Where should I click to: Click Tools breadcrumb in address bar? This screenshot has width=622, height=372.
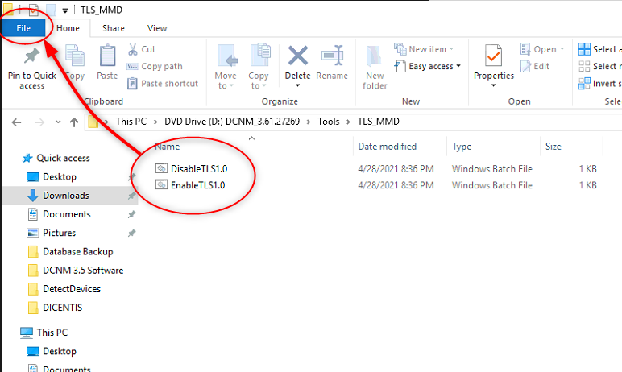click(x=329, y=122)
